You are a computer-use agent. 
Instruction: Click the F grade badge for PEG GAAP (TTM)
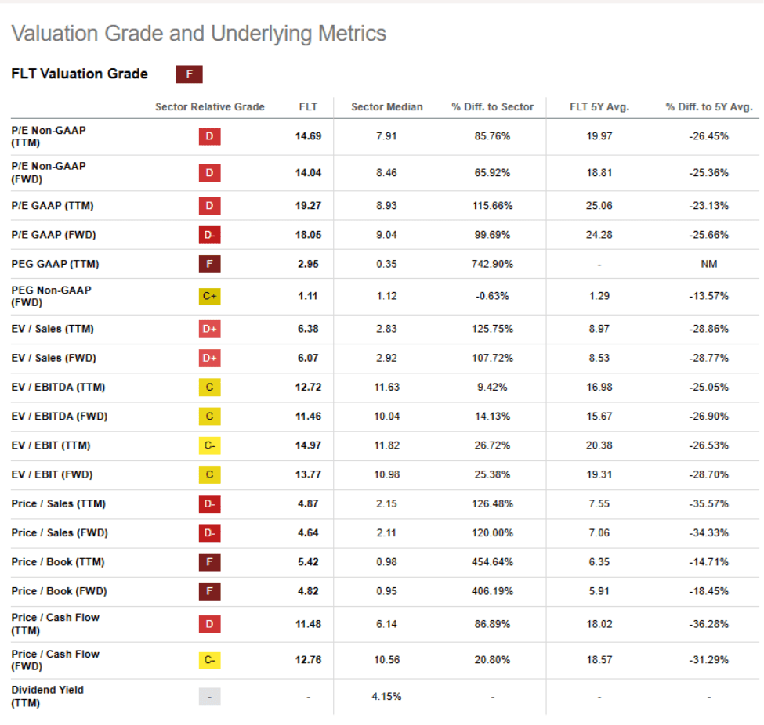(x=209, y=264)
